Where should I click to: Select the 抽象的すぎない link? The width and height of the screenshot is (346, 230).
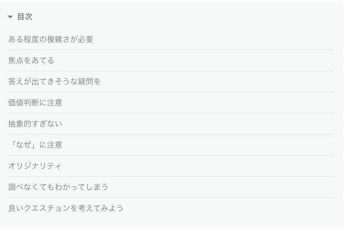35,124
